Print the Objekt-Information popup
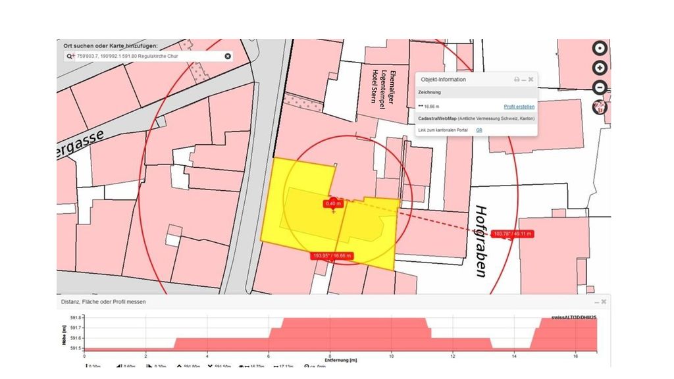Viewport: 674px width, 379px height. pyautogui.click(x=517, y=80)
